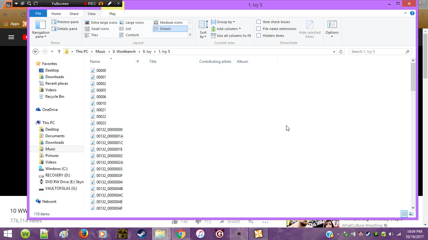Open the Group by dropdown
Image resolution: width=428 pixels, height=240 pixels.
223,22
